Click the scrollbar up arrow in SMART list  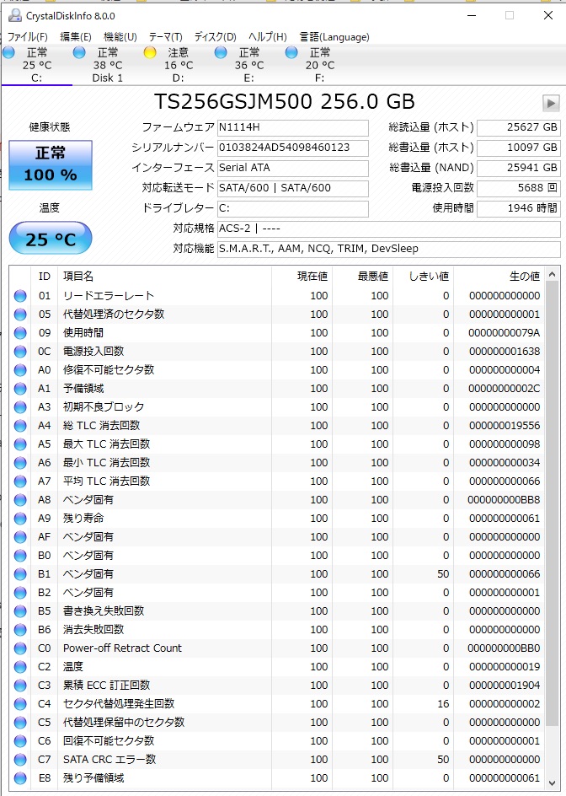pyautogui.click(x=553, y=275)
